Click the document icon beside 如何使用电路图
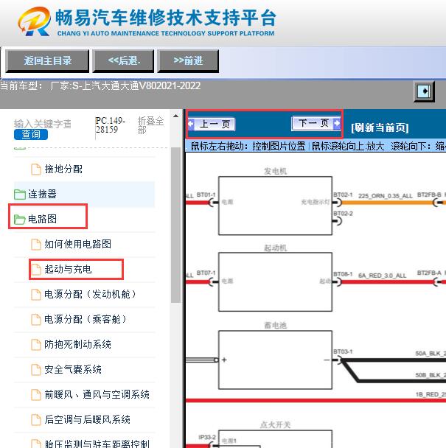446x448 pixels. click(x=36, y=245)
